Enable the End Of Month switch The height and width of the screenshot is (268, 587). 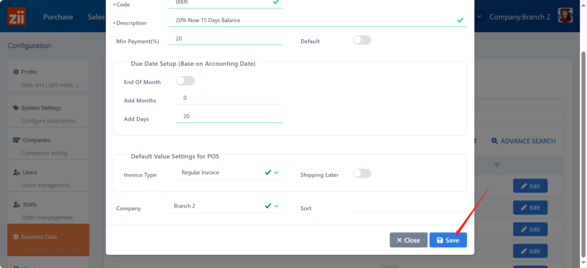click(x=185, y=81)
